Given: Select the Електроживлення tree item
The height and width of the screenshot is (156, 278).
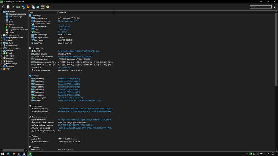Looking at the screenshot, I should tap(16, 27).
